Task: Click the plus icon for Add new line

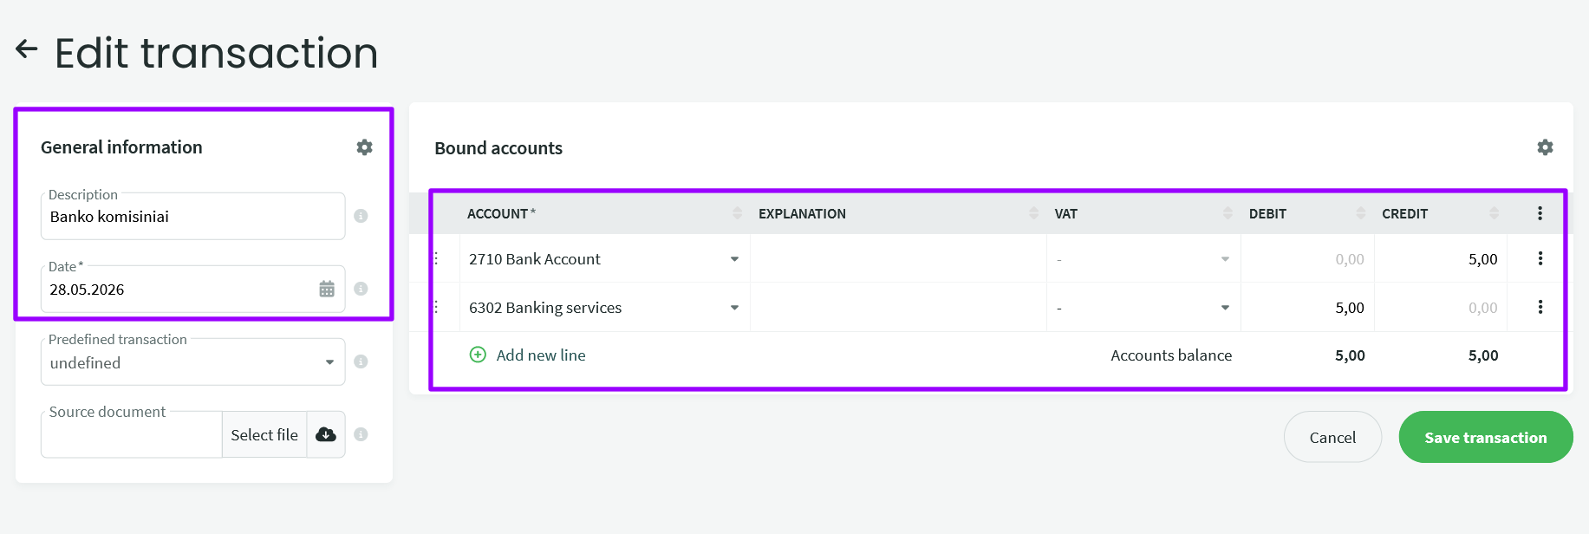Action: (x=478, y=355)
